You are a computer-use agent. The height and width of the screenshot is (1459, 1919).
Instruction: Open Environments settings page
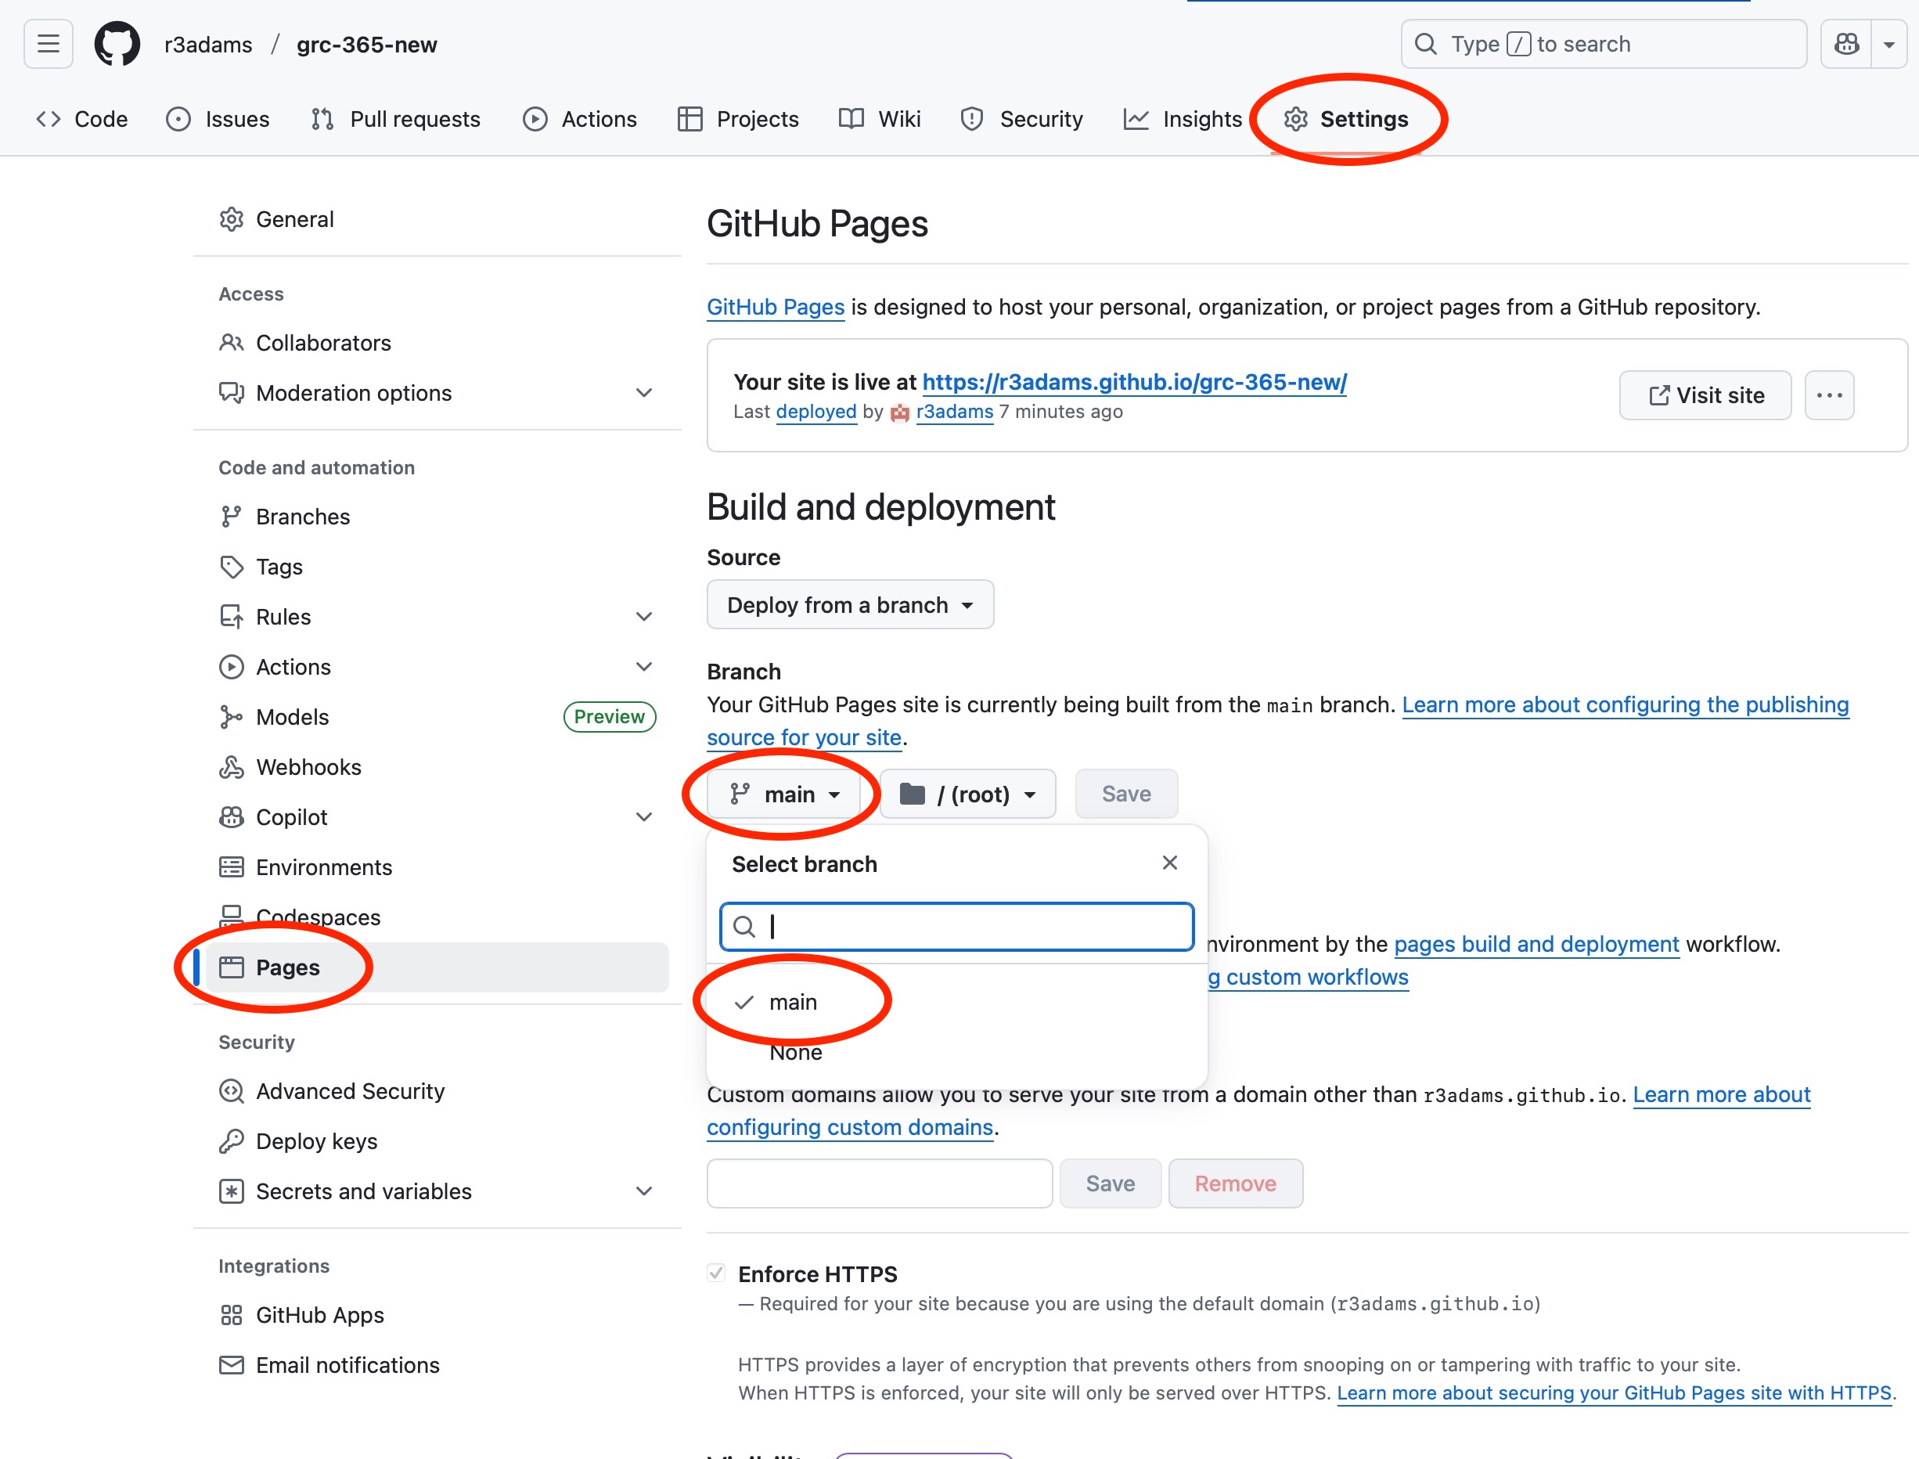coord(437,867)
